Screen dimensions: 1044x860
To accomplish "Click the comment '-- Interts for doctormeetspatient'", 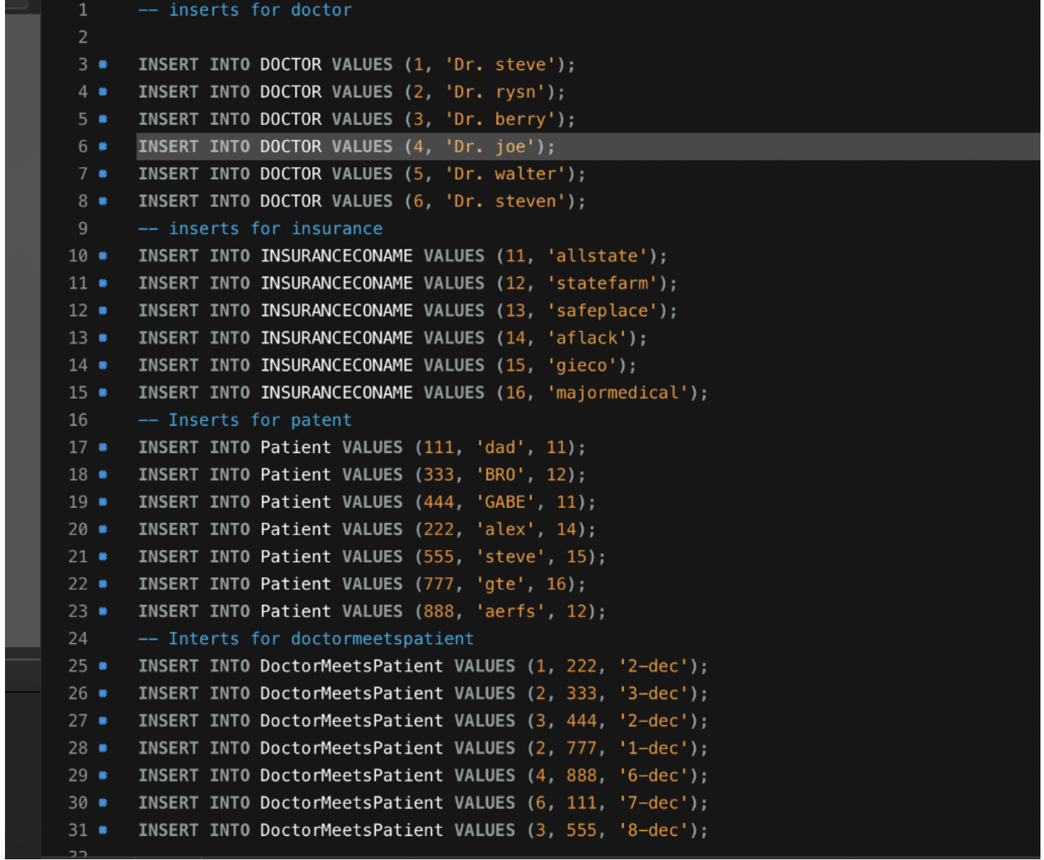I will tap(306, 638).
